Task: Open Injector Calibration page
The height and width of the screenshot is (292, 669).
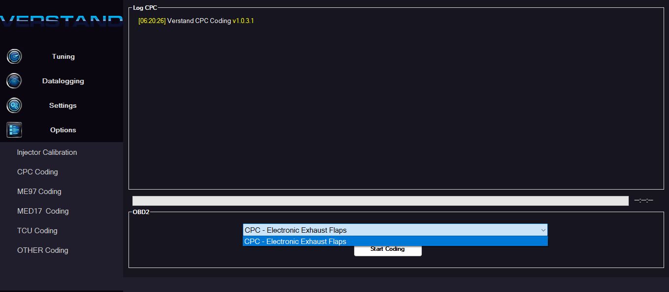Action: (47, 152)
